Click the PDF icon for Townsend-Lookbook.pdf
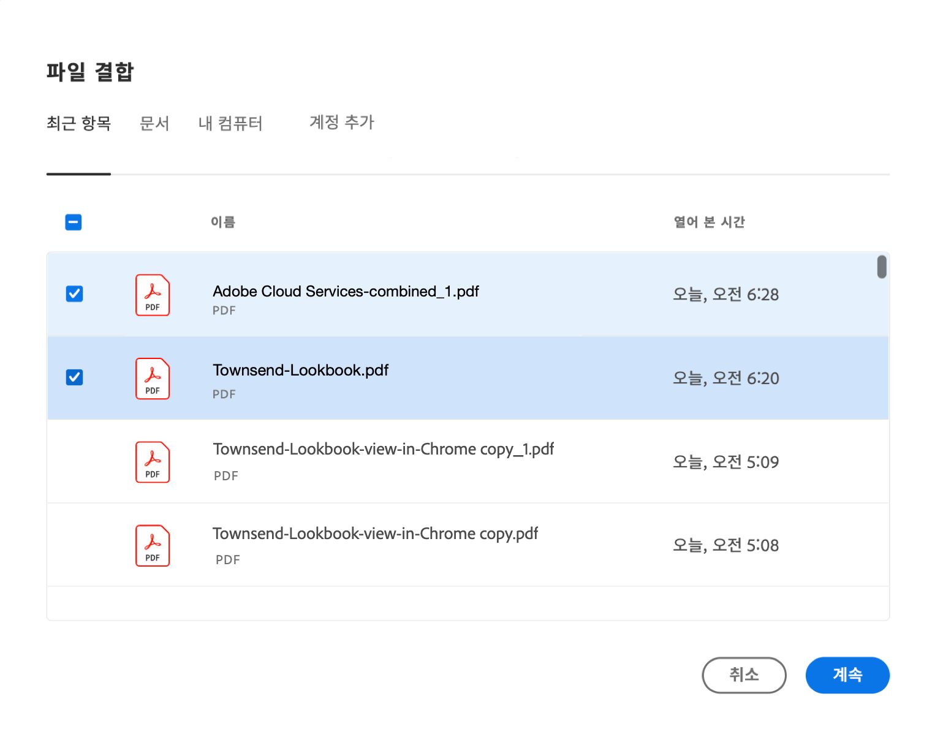 (x=153, y=379)
